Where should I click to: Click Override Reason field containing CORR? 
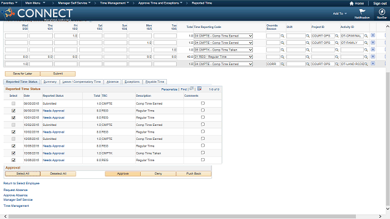click(273, 64)
